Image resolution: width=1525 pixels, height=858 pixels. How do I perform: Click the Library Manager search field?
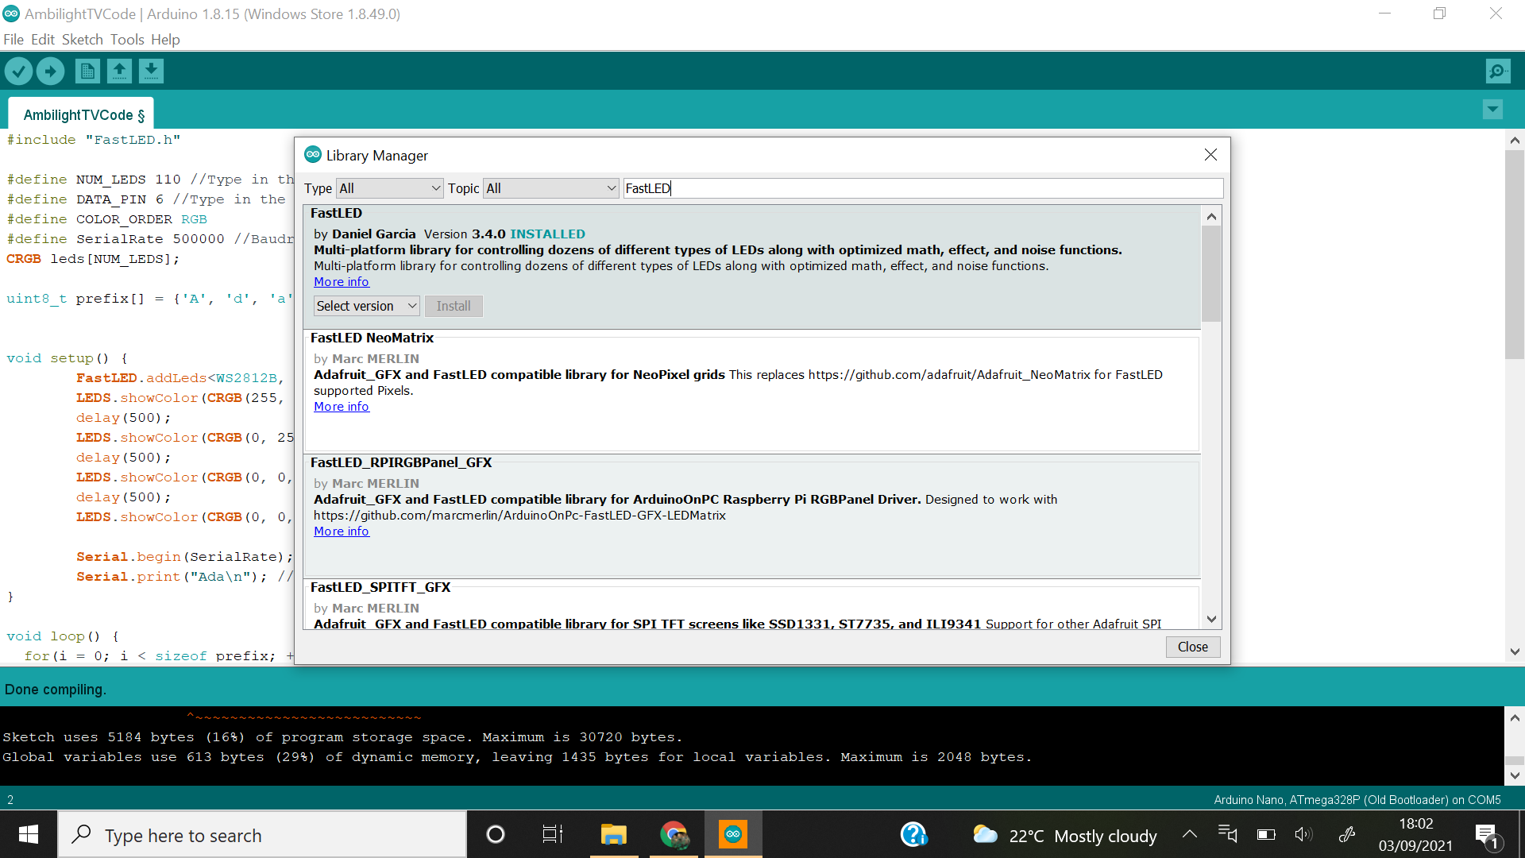(x=921, y=188)
